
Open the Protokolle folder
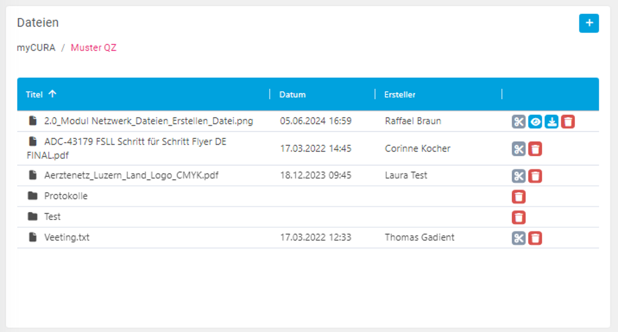[x=66, y=196]
